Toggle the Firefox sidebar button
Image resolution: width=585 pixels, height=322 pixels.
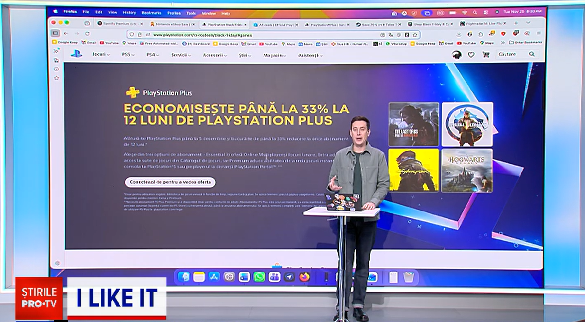point(55,33)
